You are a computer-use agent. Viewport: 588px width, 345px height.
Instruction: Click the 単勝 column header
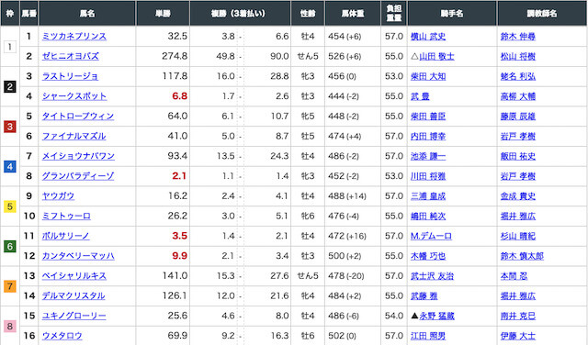[163, 14]
